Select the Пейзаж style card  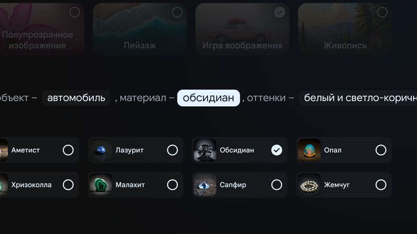coord(140,29)
